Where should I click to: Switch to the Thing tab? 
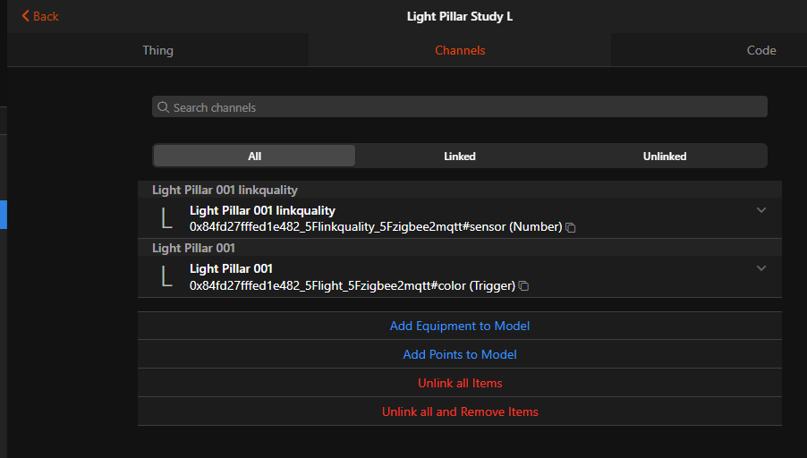pyautogui.click(x=157, y=50)
